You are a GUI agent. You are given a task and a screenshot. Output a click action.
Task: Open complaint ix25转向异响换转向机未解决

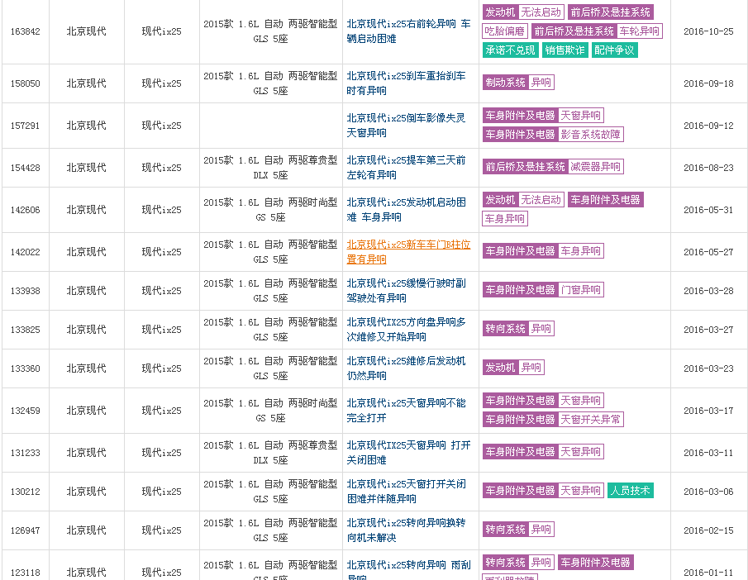pos(406,530)
